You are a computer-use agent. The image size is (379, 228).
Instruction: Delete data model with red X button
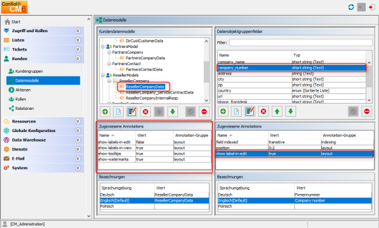pos(145,112)
